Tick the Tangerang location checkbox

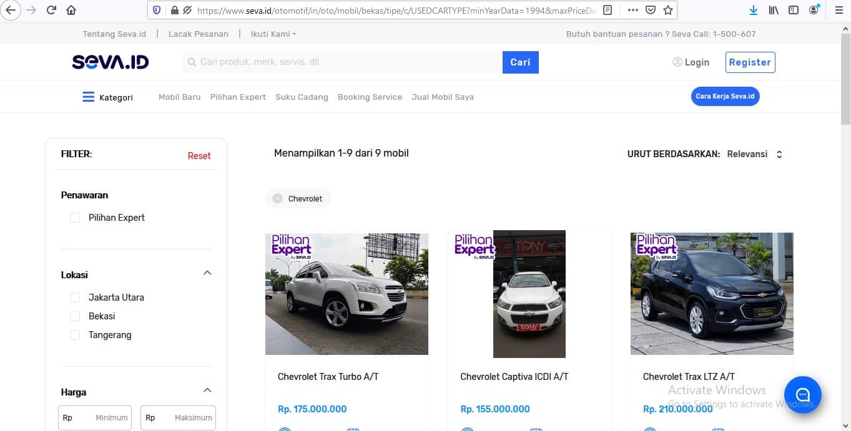(x=75, y=335)
